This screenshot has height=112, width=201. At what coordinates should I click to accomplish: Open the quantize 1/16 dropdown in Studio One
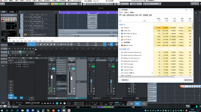point(81,45)
